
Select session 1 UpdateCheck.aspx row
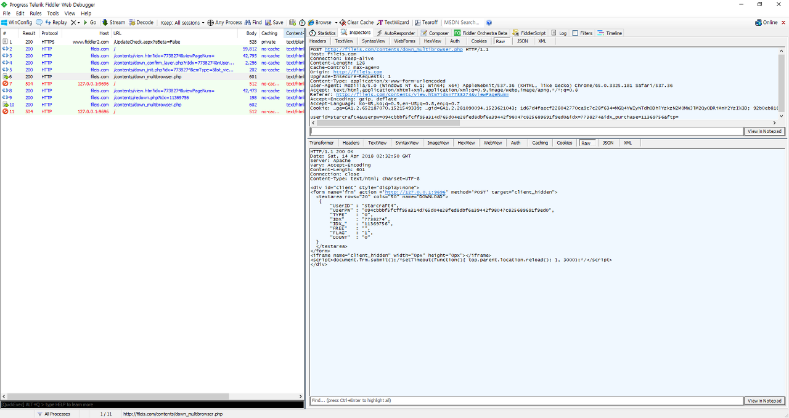click(x=152, y=42)
